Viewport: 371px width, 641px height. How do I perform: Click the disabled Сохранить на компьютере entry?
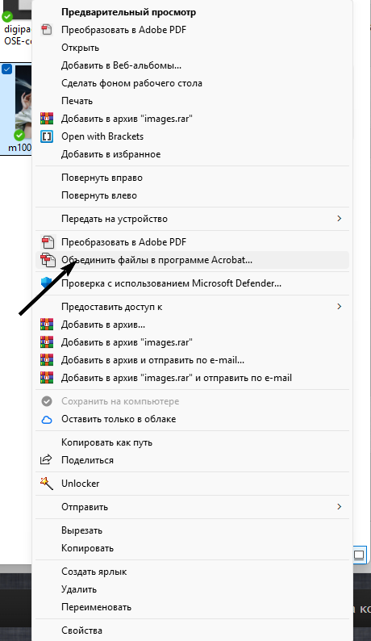point(193,401)
